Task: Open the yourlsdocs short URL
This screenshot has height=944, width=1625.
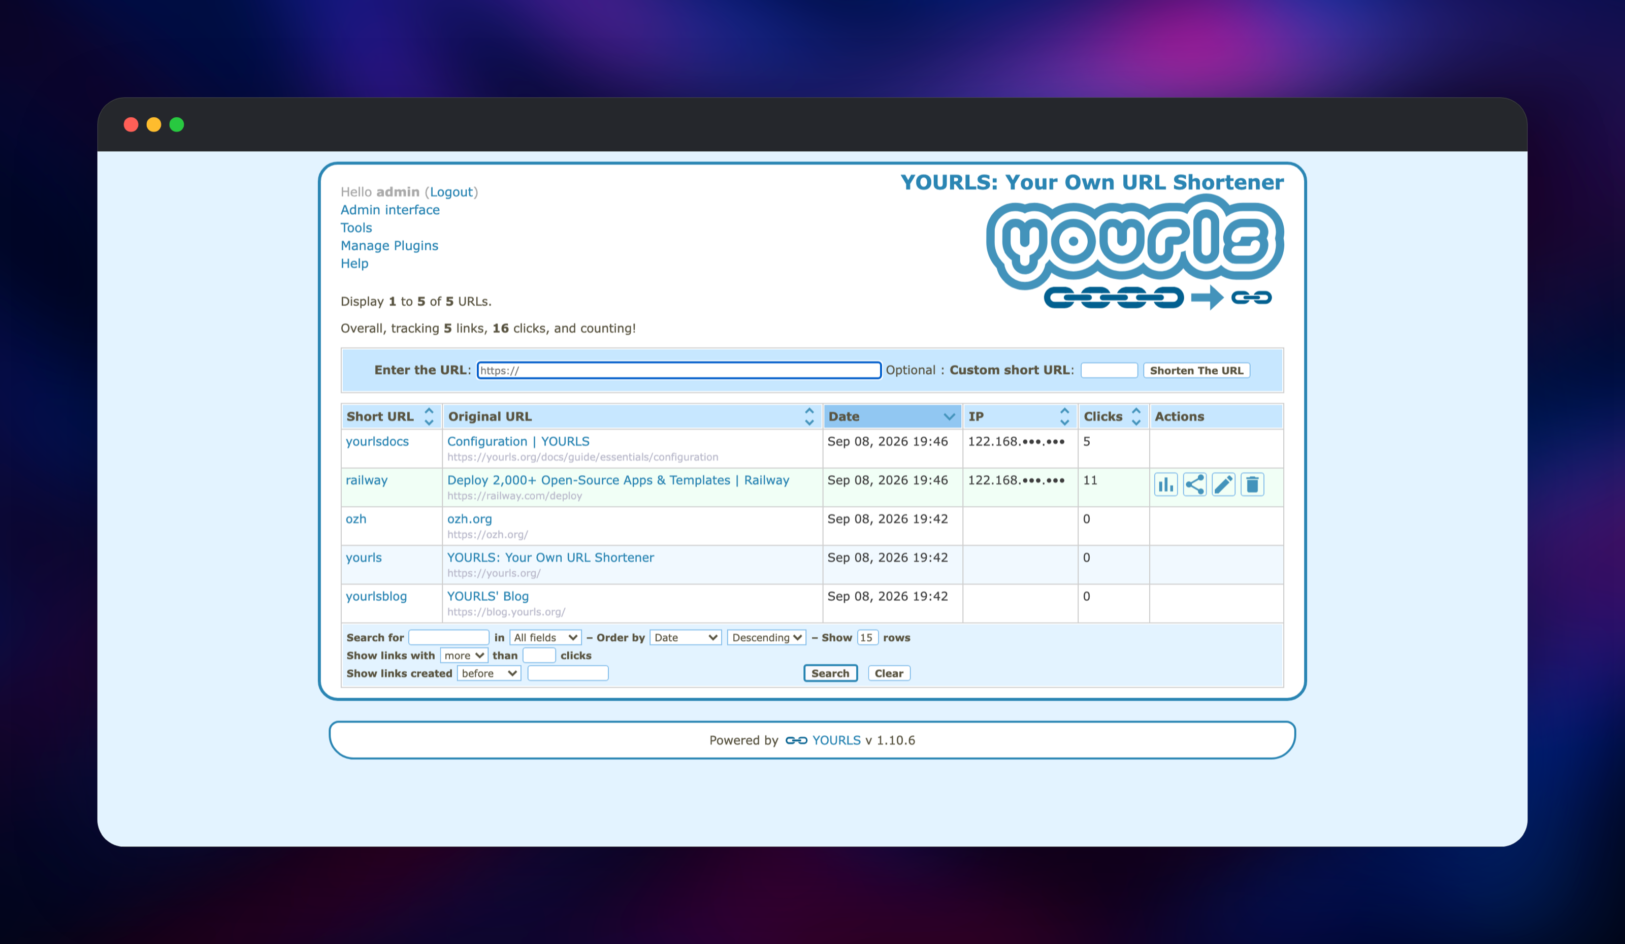Action: (377, 441)
